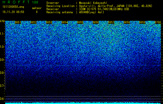
Task: Select the 0653 time marker label
Action: 49,22
